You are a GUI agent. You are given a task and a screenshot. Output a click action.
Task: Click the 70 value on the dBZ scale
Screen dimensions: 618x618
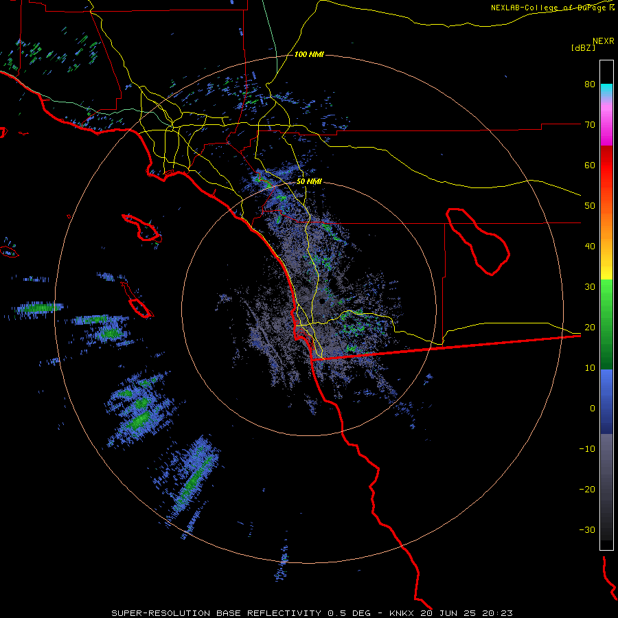590,124
